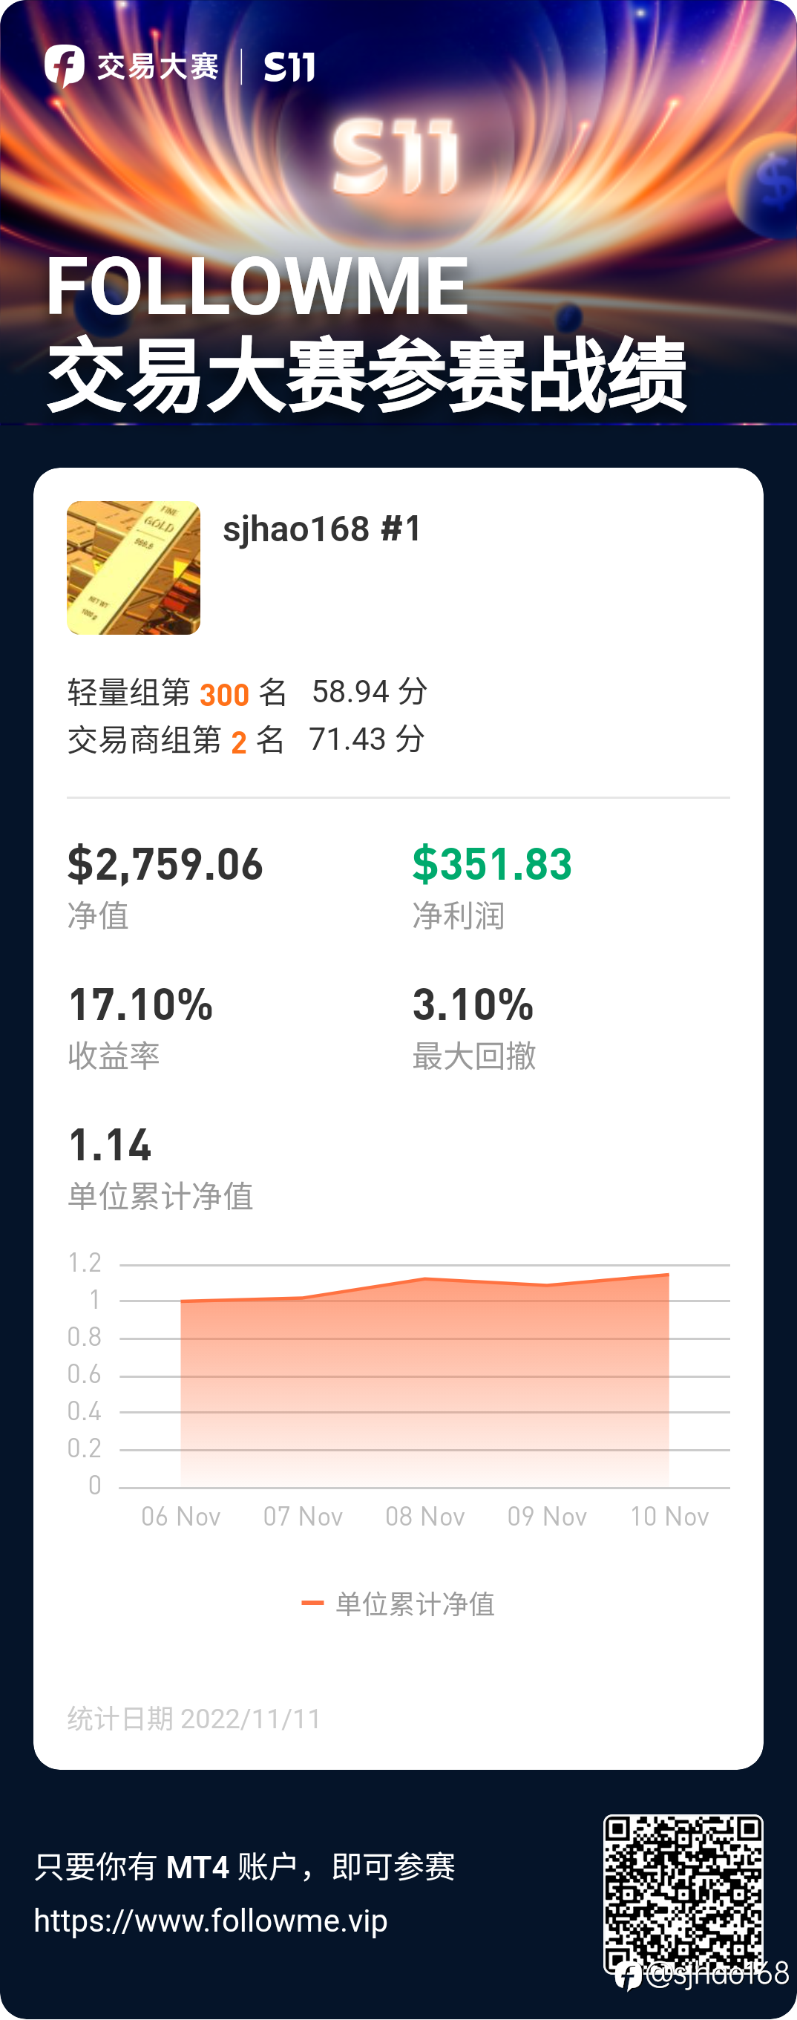Click the @sjhao168 watermark handle
The width and height of the screenshot is (797, 2020).
click(x=717, y=1973)
